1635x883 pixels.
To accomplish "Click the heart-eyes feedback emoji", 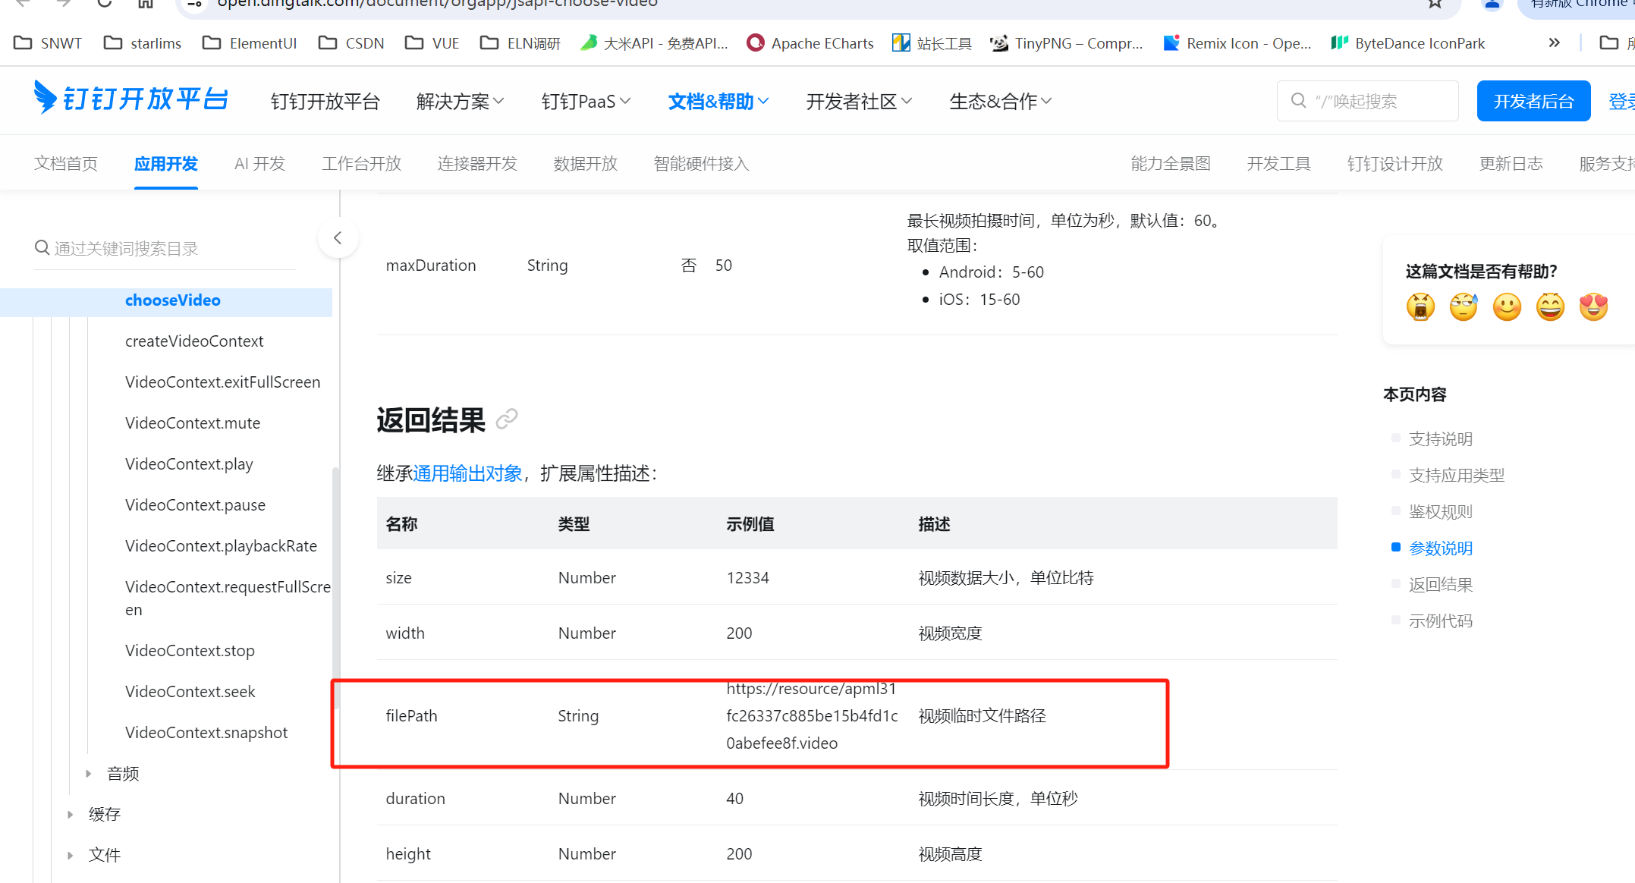I will pos(1593,307).
